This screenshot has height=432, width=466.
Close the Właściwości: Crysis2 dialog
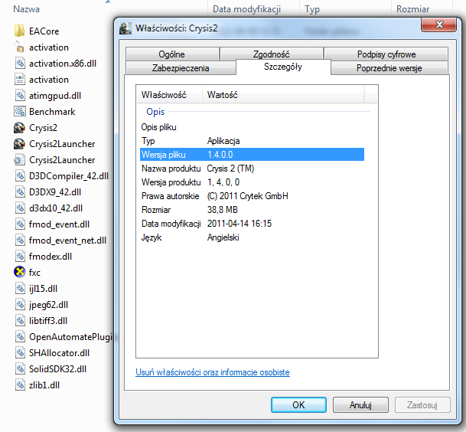(438, 25)
